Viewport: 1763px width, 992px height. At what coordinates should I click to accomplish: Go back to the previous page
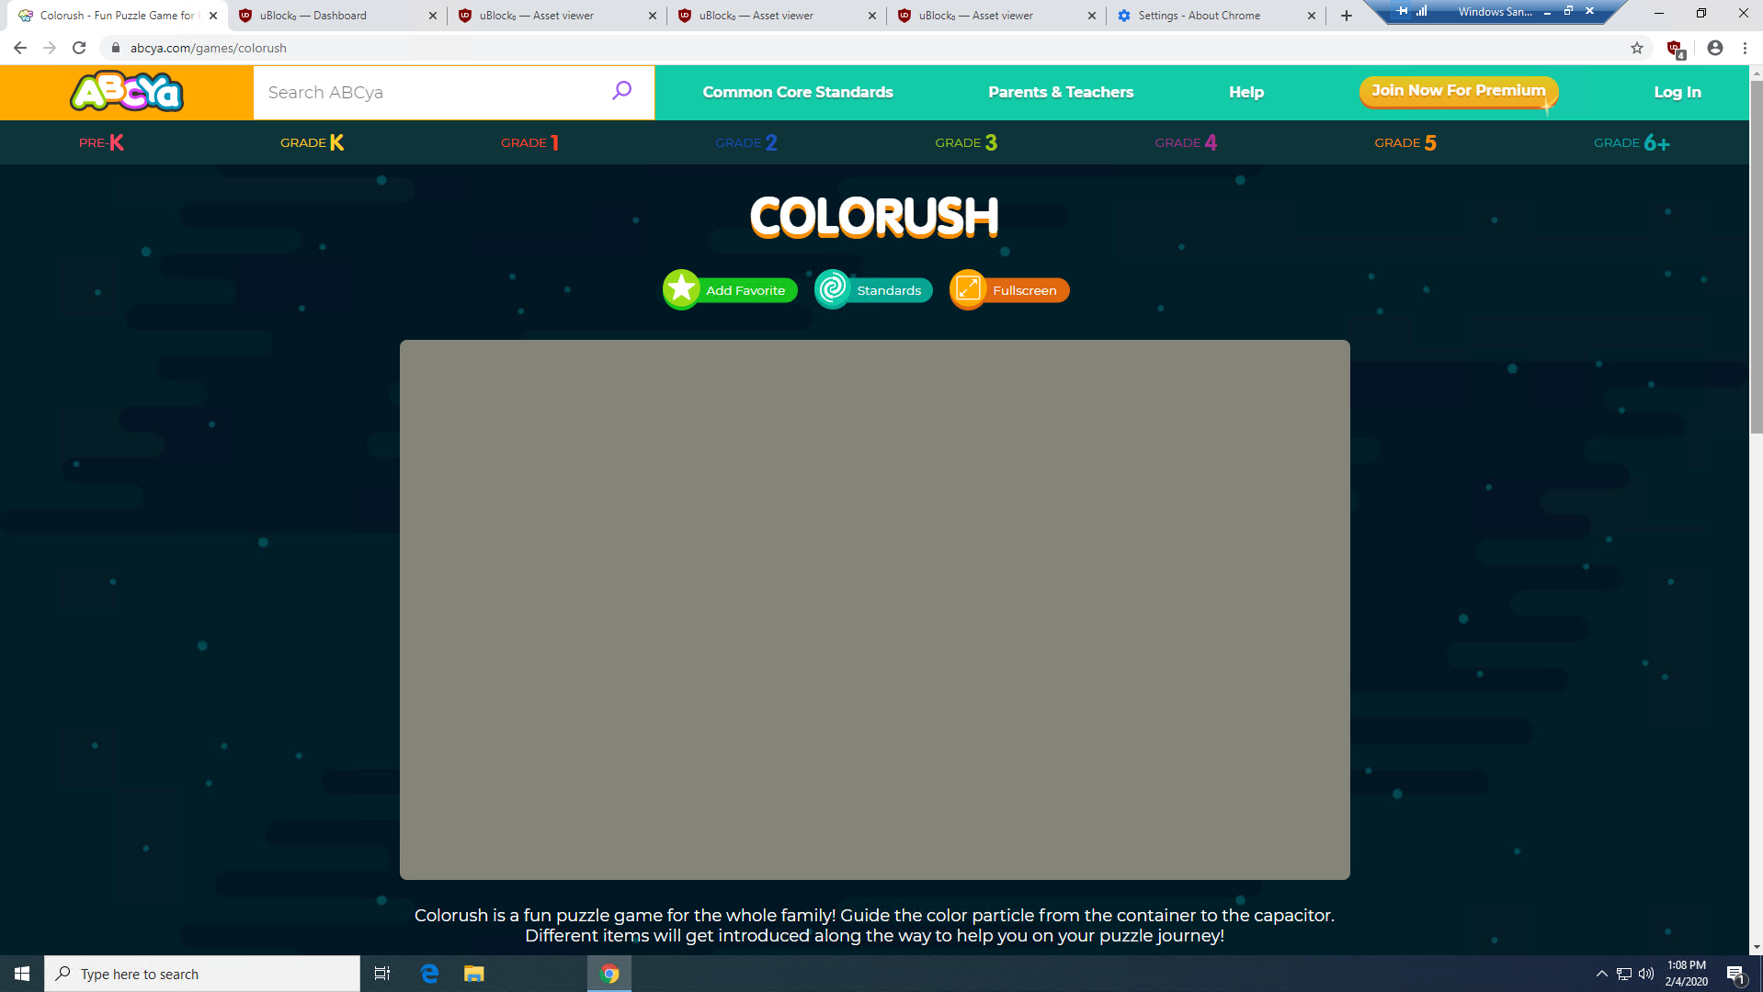point(20,48)
